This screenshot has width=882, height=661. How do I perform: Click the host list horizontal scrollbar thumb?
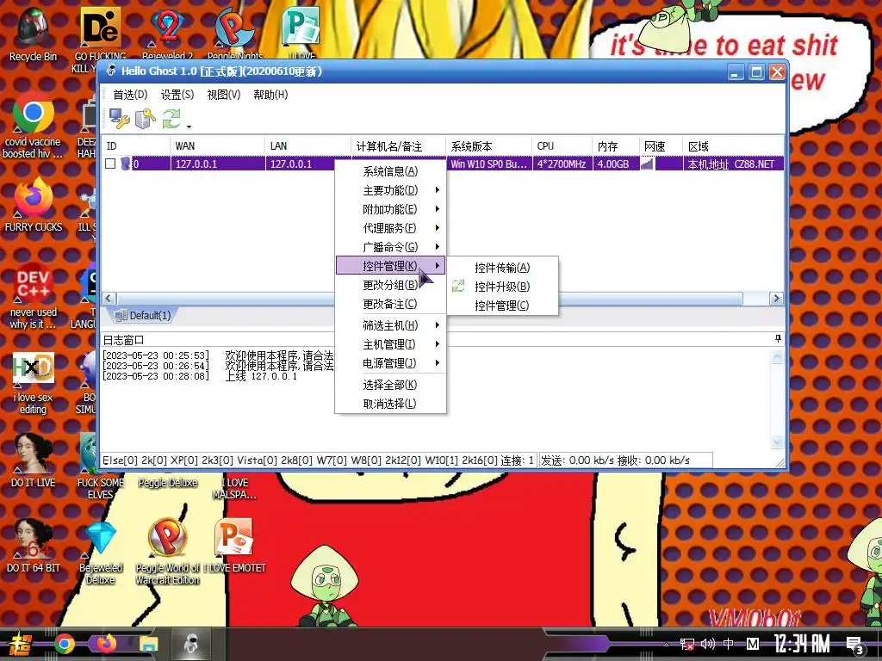[429, 299]
